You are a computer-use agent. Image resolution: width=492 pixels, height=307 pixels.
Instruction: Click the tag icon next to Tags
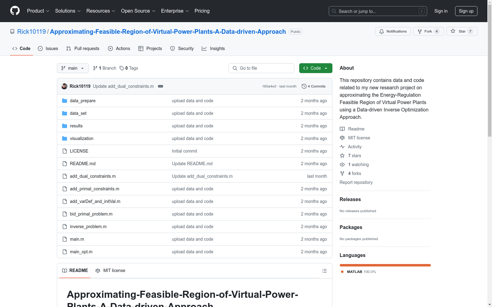(122, 68)
